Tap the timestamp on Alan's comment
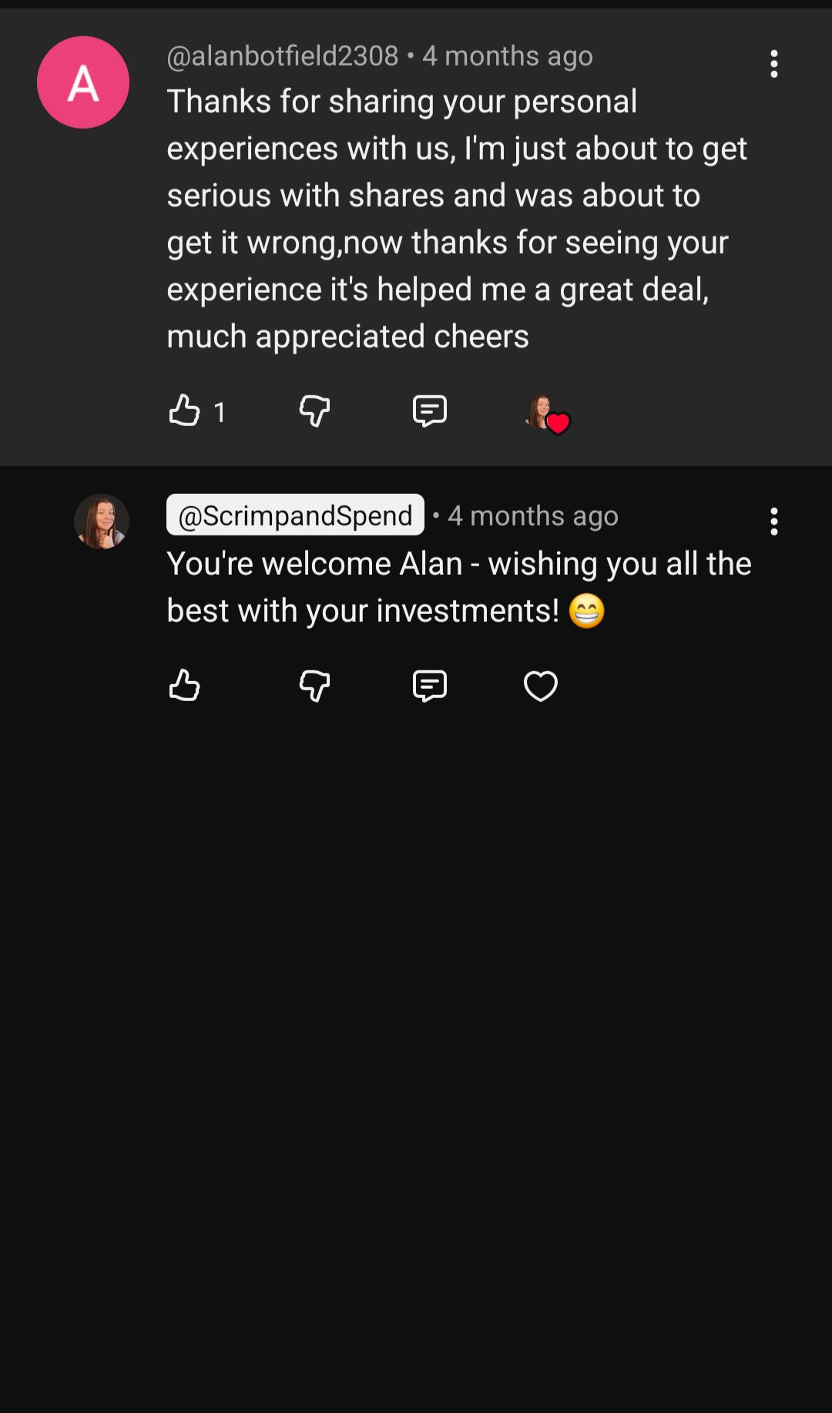This screenshot has width=832, height=1413. tap(508, 56)
